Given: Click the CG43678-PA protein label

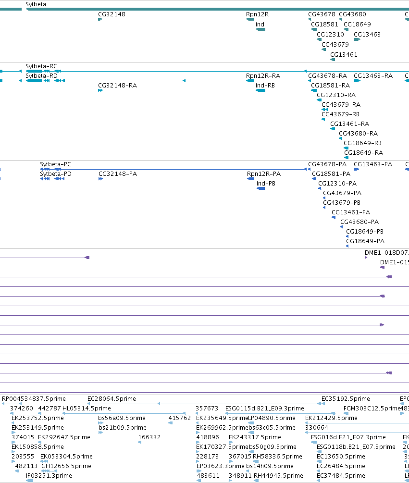Looking at the screenshot, I should 327,164.
